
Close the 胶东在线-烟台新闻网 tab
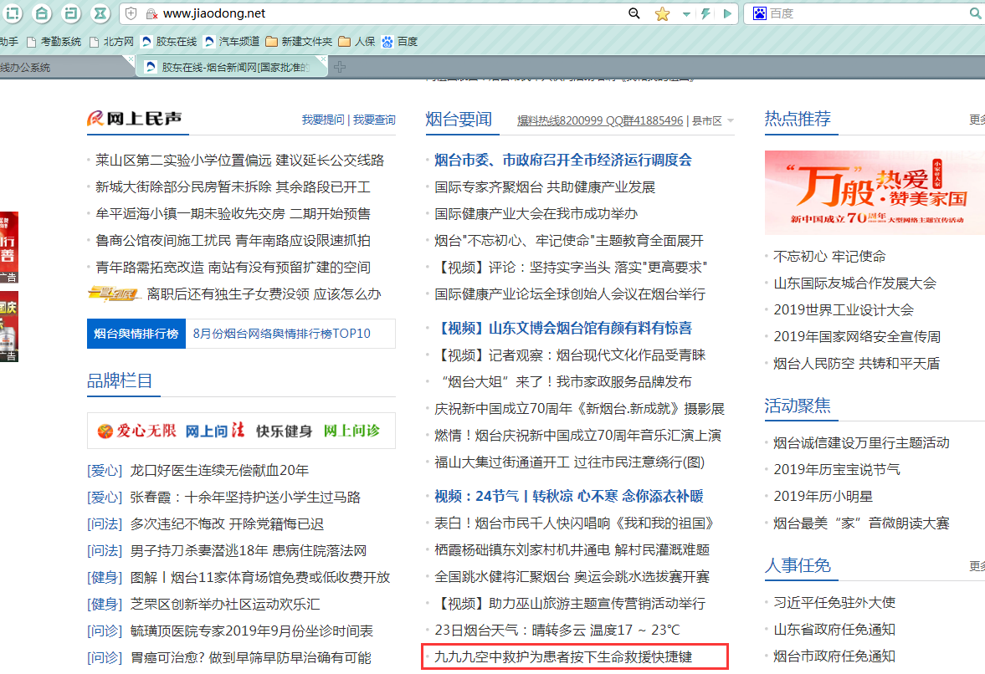coord(323,59)
